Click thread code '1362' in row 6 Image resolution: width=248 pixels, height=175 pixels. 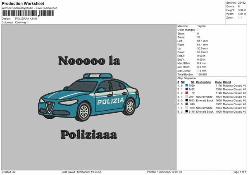(219, 104)
